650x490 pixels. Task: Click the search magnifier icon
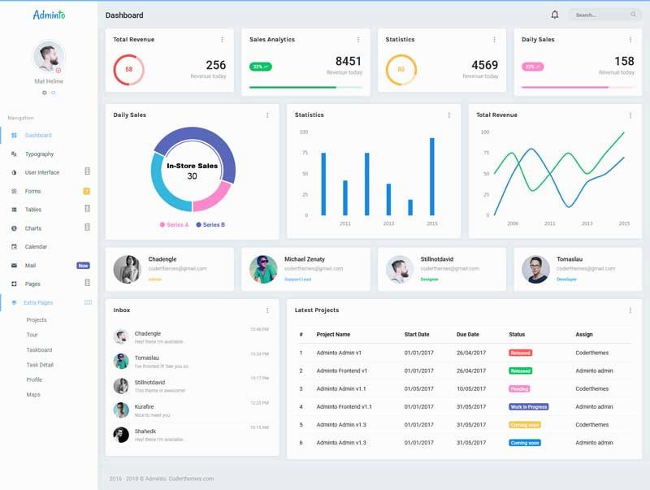pyautogui.click(x=633, y=15)
